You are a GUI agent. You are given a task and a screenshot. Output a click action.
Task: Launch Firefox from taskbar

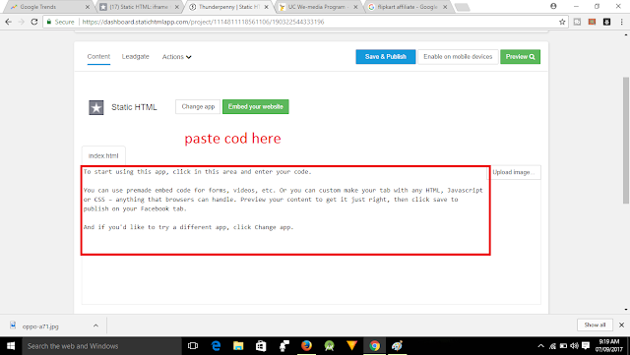306,346
